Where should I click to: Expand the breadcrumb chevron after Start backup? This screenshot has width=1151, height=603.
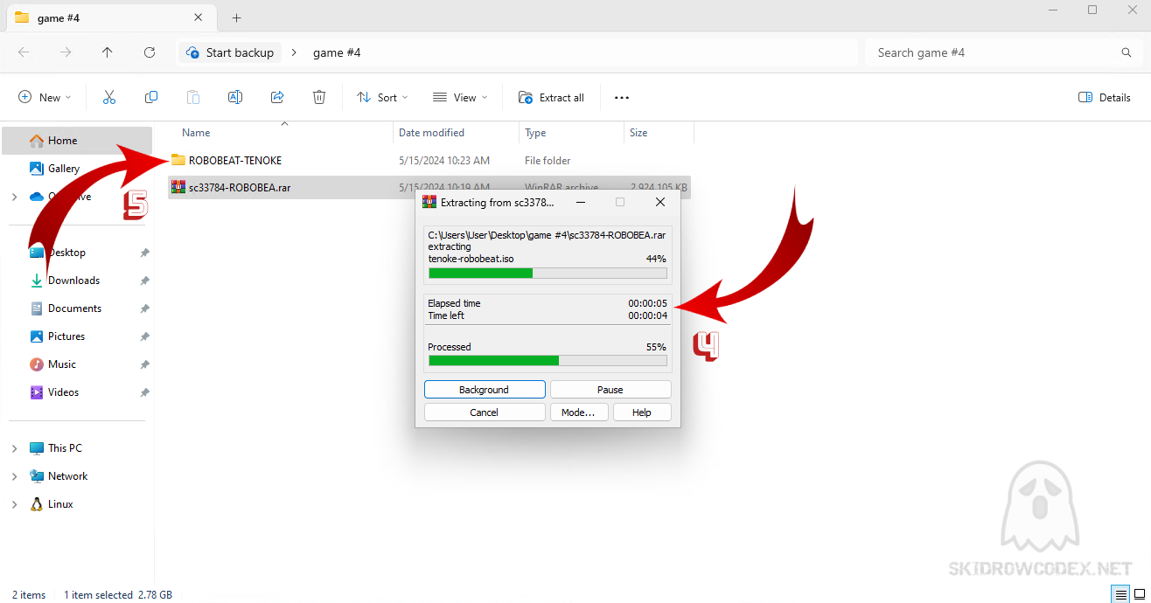pyautogui.click(x=296, y=52)
